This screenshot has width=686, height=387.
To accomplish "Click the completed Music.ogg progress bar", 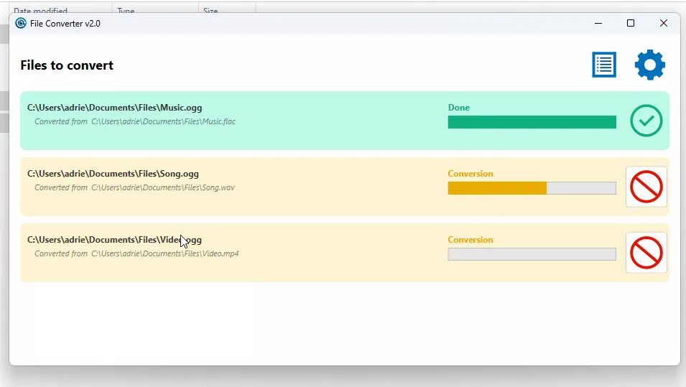I will click(532, 122).
